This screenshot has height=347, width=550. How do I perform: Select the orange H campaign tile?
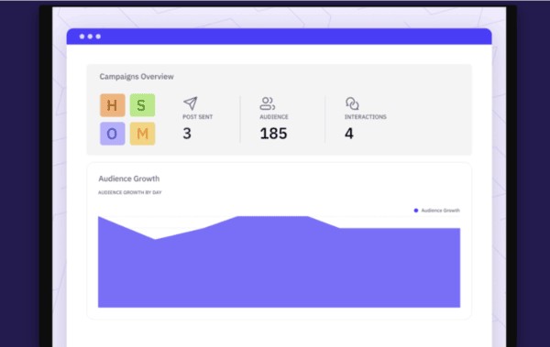pos(112,105)
